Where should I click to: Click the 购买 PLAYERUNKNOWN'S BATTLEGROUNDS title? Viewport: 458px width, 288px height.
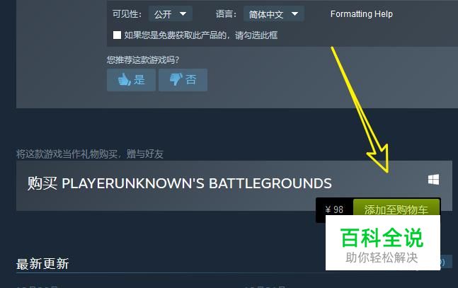pos(179,183)
